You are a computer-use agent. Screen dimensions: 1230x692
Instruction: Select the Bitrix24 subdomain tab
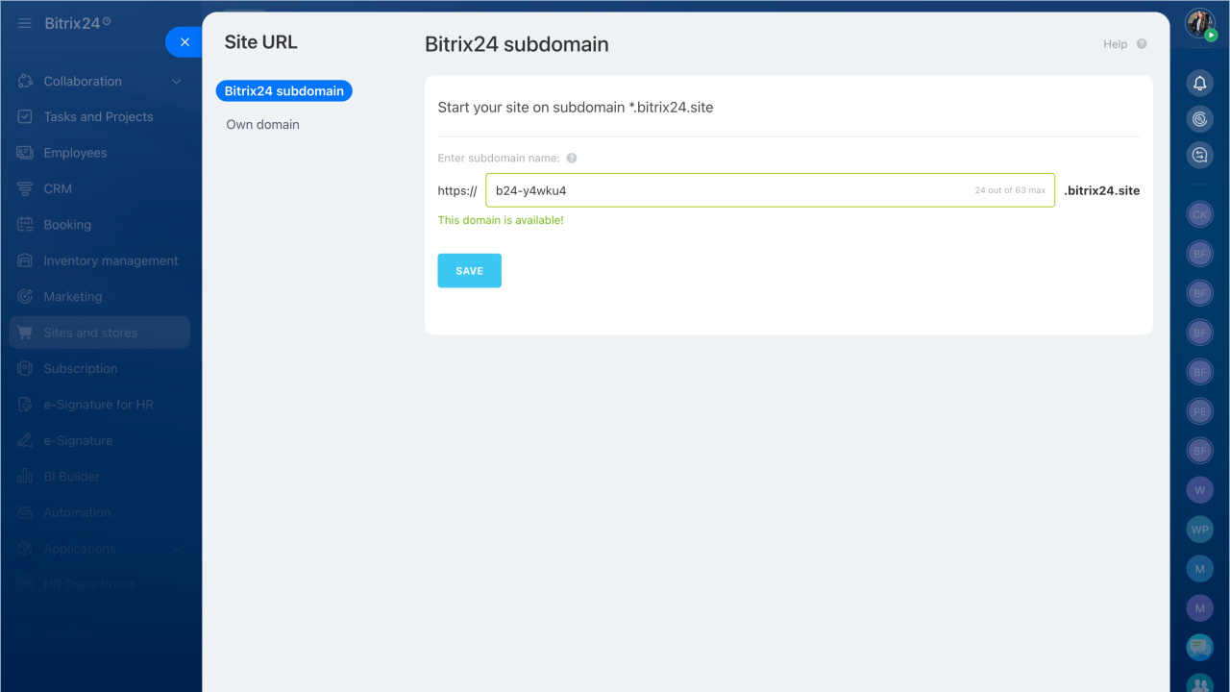[284, 91]
